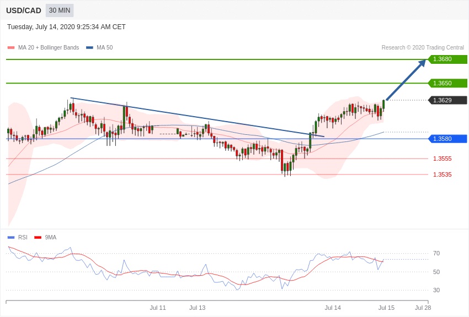Click the 30 MIN timeframe badge
Image resolution: width=469 pixels, height=317 pixels.
[x=60, y=10]
